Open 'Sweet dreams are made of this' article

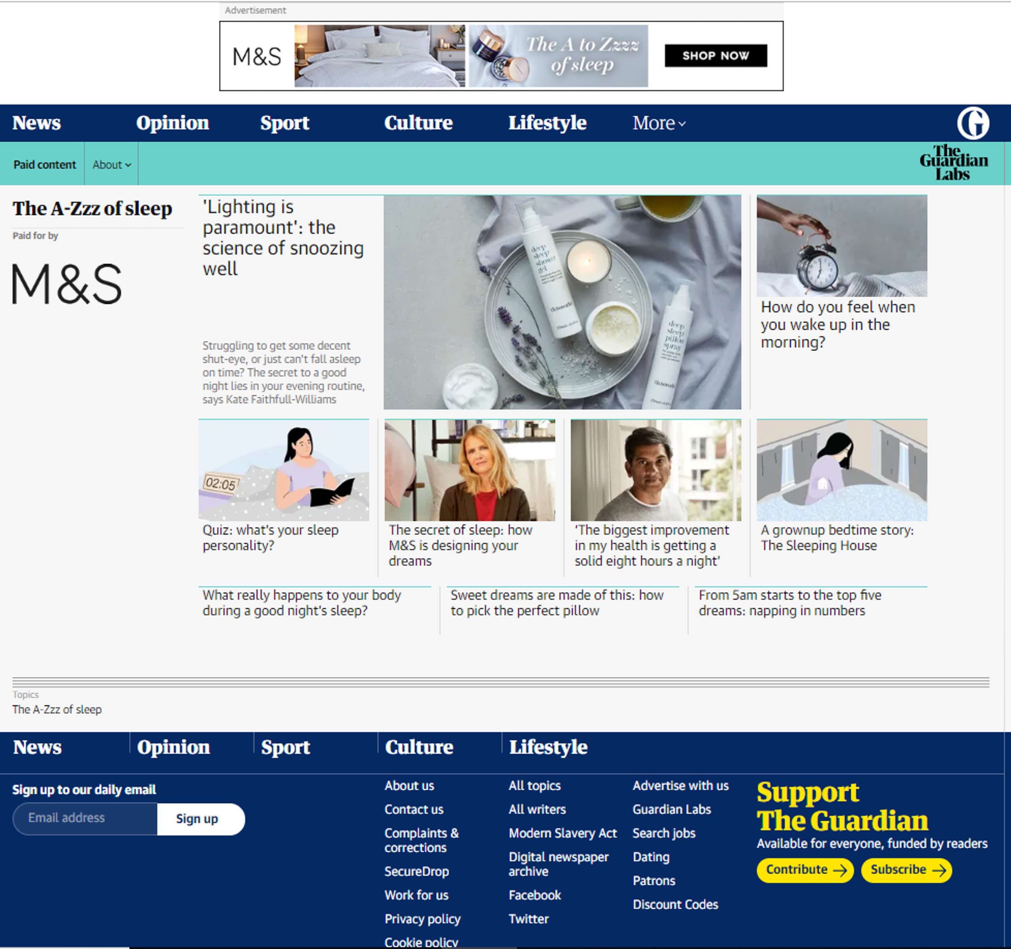557,603
